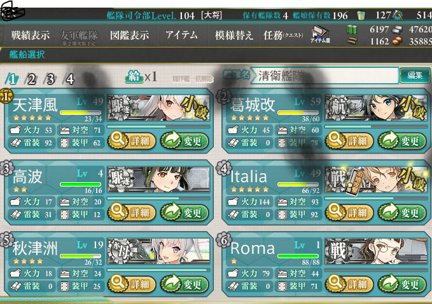This screenshot has width=432, height=304.
Task: Click 詳細 button for 秋津洲
Action: (x=132, y=284)
